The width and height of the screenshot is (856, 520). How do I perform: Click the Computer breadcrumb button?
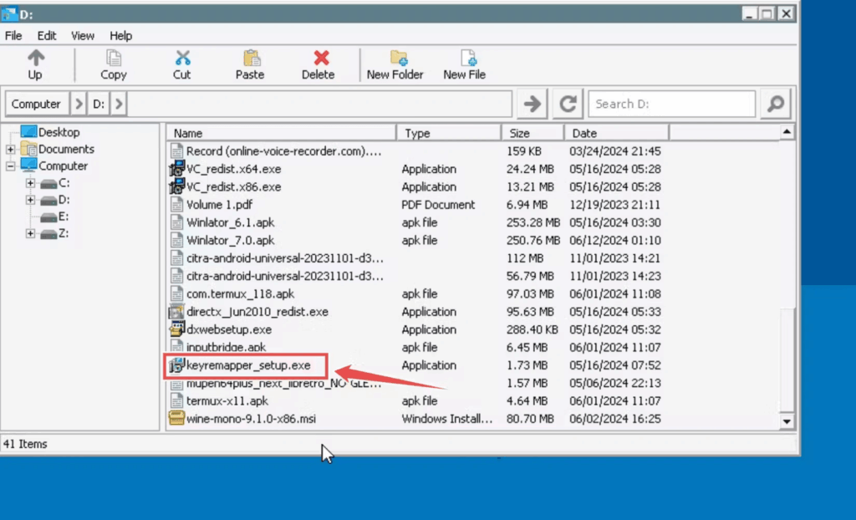coord(36,105)
